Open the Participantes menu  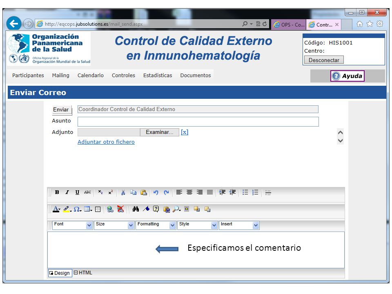pos(28,75)
